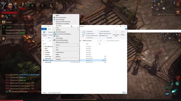The image size is (181, 101).
Task: Select Pin to taskbar
Action: [x=59, y=38]
